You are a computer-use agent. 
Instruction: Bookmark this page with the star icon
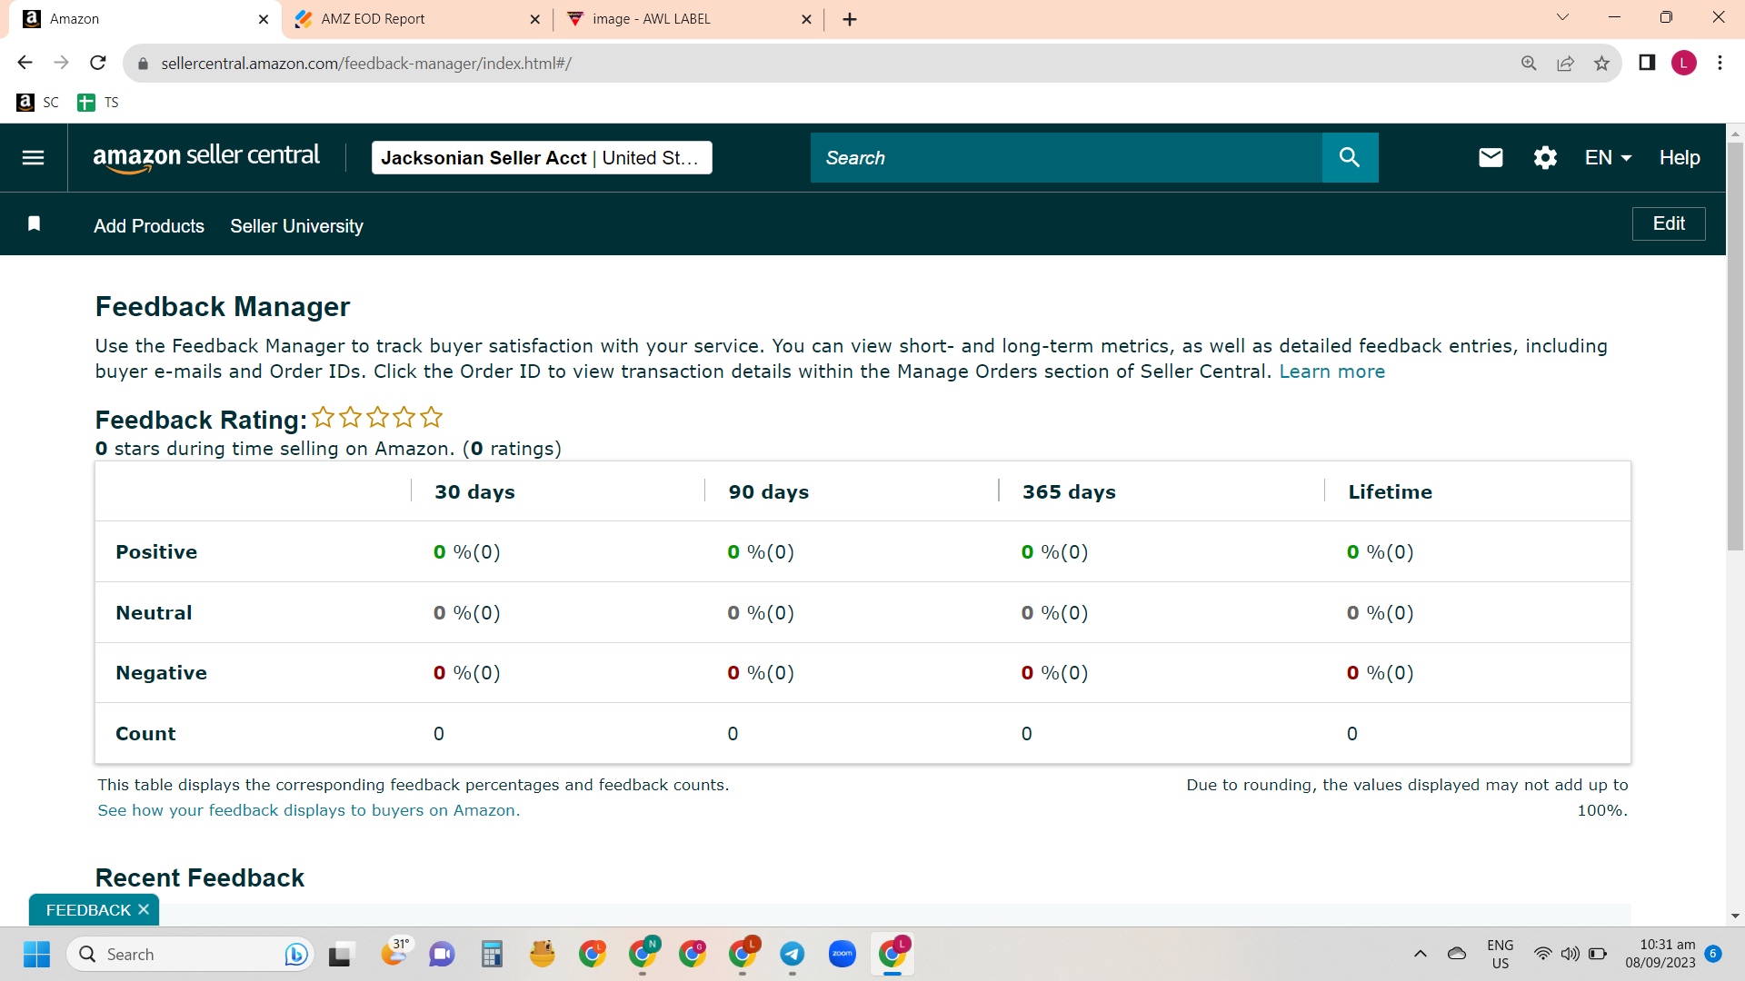(x=1601, y=63)
